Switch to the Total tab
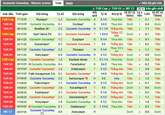165x115 pixels. 58,3
